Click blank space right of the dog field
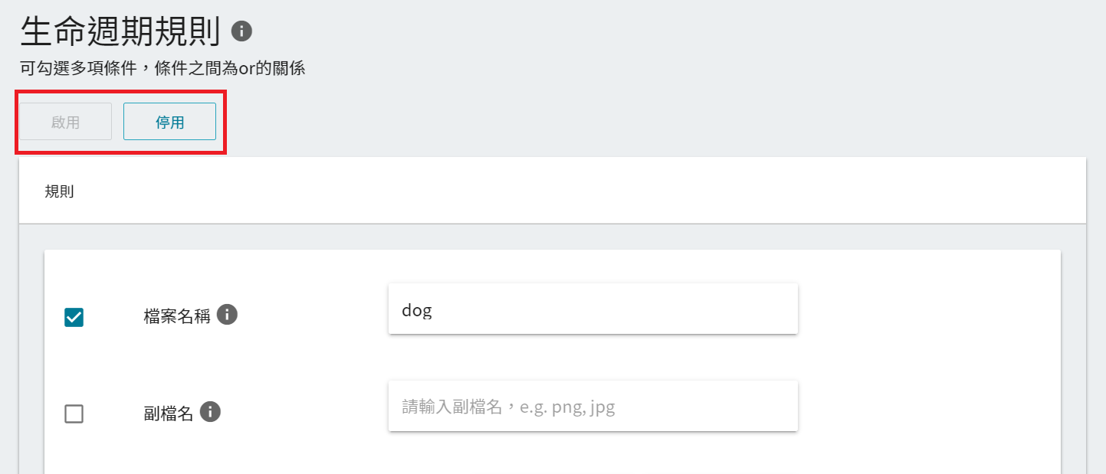 [x=927, y=309]
